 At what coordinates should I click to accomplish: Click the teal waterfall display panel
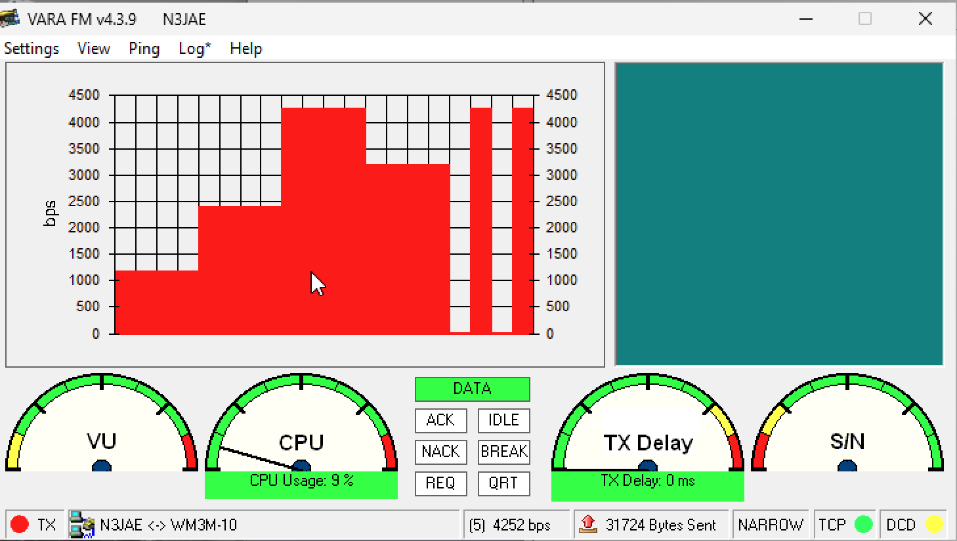coord(778,214)
